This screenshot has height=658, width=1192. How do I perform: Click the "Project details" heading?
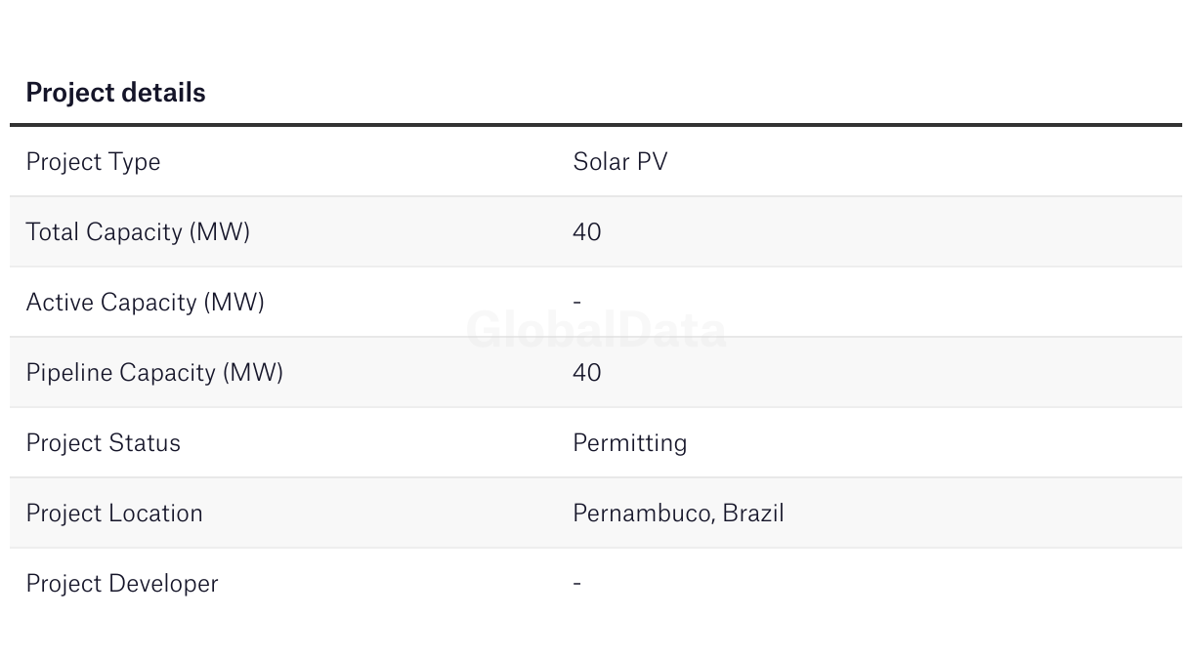[115, 93]
